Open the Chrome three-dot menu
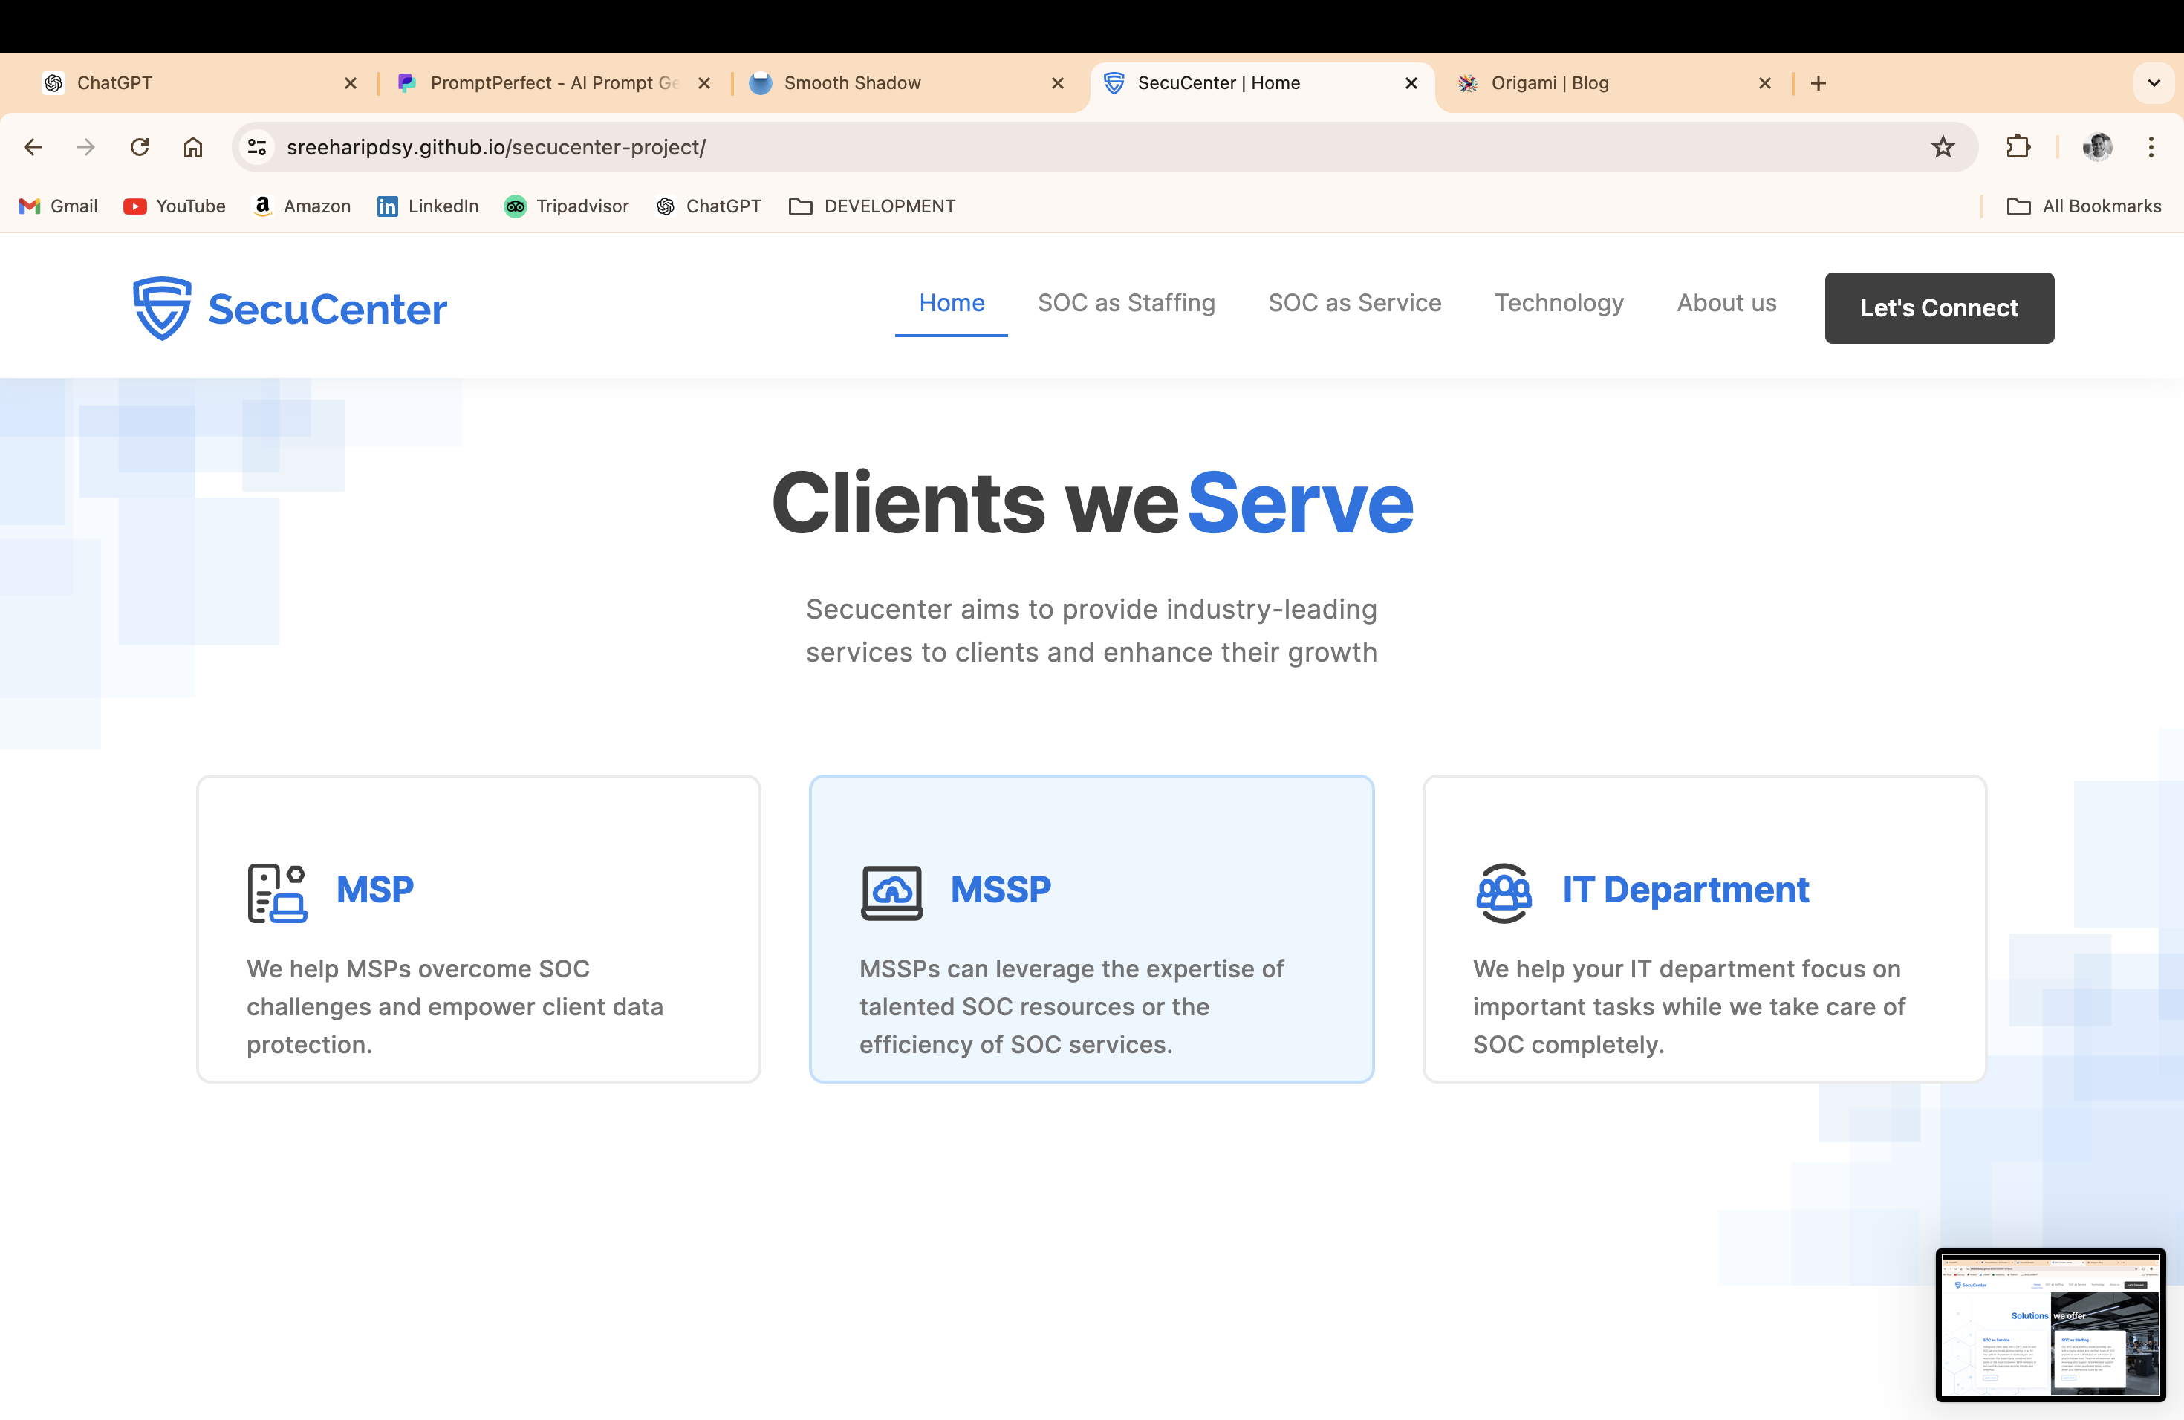Screen dimensions: 2184x1420 [x=2150, y=147]
